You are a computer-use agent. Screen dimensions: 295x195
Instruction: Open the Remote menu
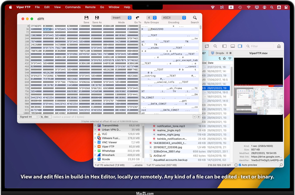90,7
